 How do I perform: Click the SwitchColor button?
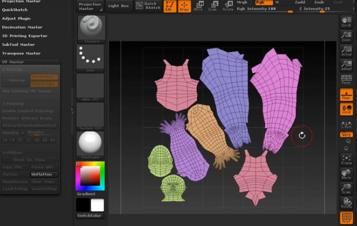point(90,215)
